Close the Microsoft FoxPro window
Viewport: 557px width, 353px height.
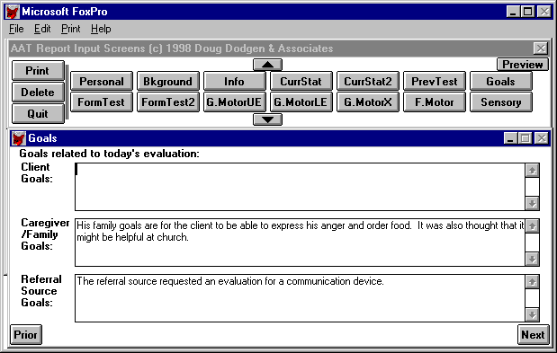544,12
